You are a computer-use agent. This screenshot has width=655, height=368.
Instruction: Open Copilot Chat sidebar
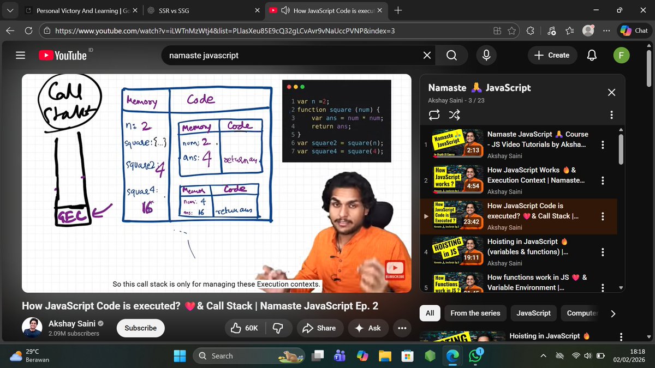(x=634, y=31)
